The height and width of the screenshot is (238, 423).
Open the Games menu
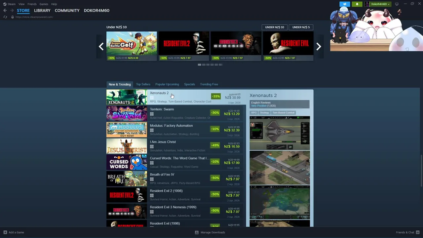coord(44,4)
